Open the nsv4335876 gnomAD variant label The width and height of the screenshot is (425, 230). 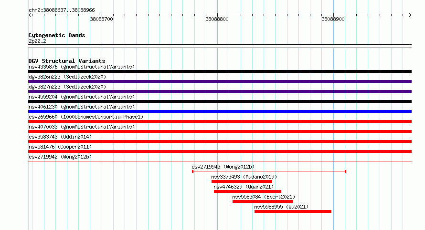point(82,67)
